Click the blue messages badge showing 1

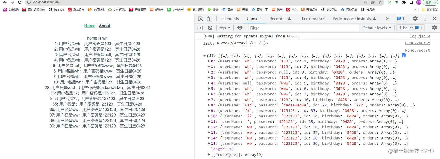pos(401,19)
